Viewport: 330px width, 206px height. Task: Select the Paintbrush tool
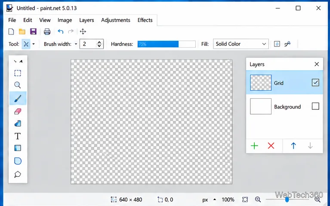(x=18, y=98)
